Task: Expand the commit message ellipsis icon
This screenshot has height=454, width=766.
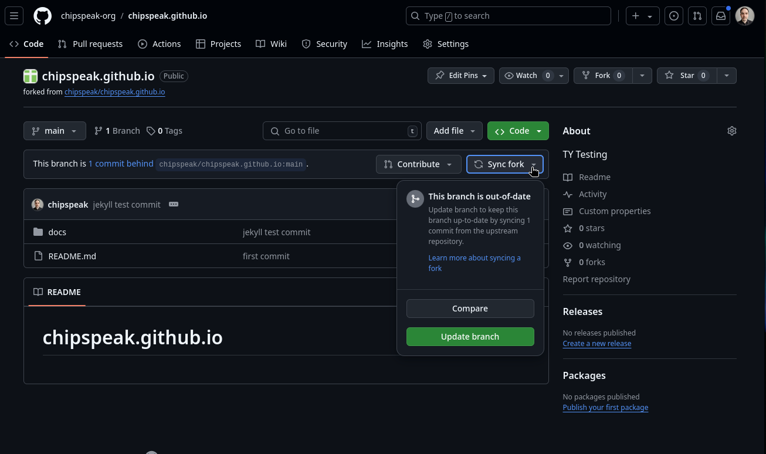Action: tap(174, 204)
